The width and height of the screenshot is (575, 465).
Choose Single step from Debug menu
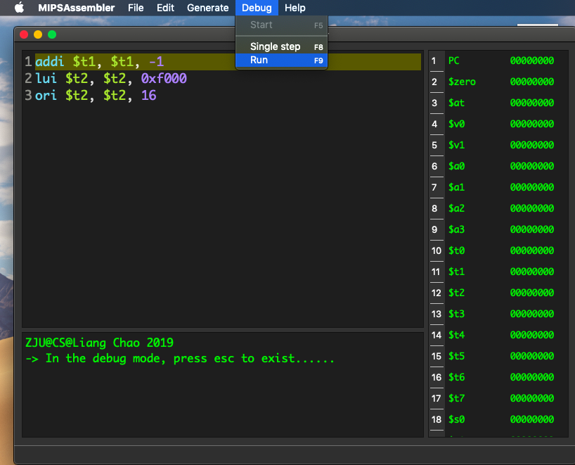[x=282, y=46]
